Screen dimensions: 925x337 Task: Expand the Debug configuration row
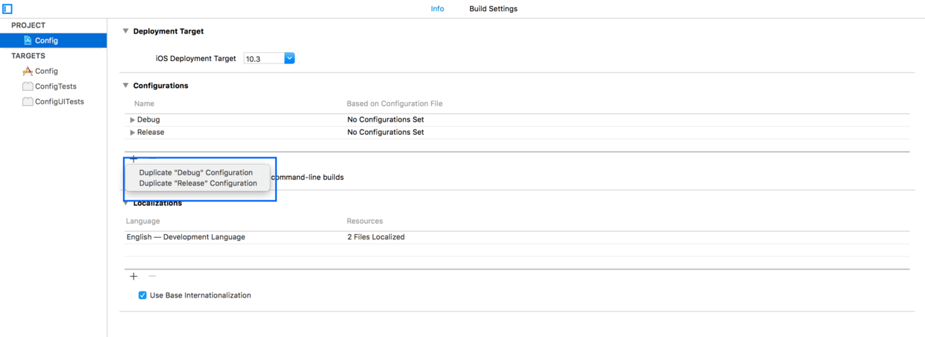tap(133, 120)
